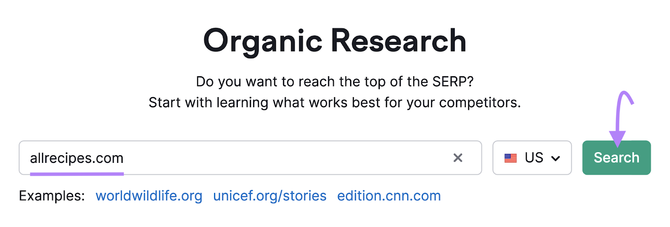Click the US flag icon
Screen dimensions: 670x227
coord(510,158)
